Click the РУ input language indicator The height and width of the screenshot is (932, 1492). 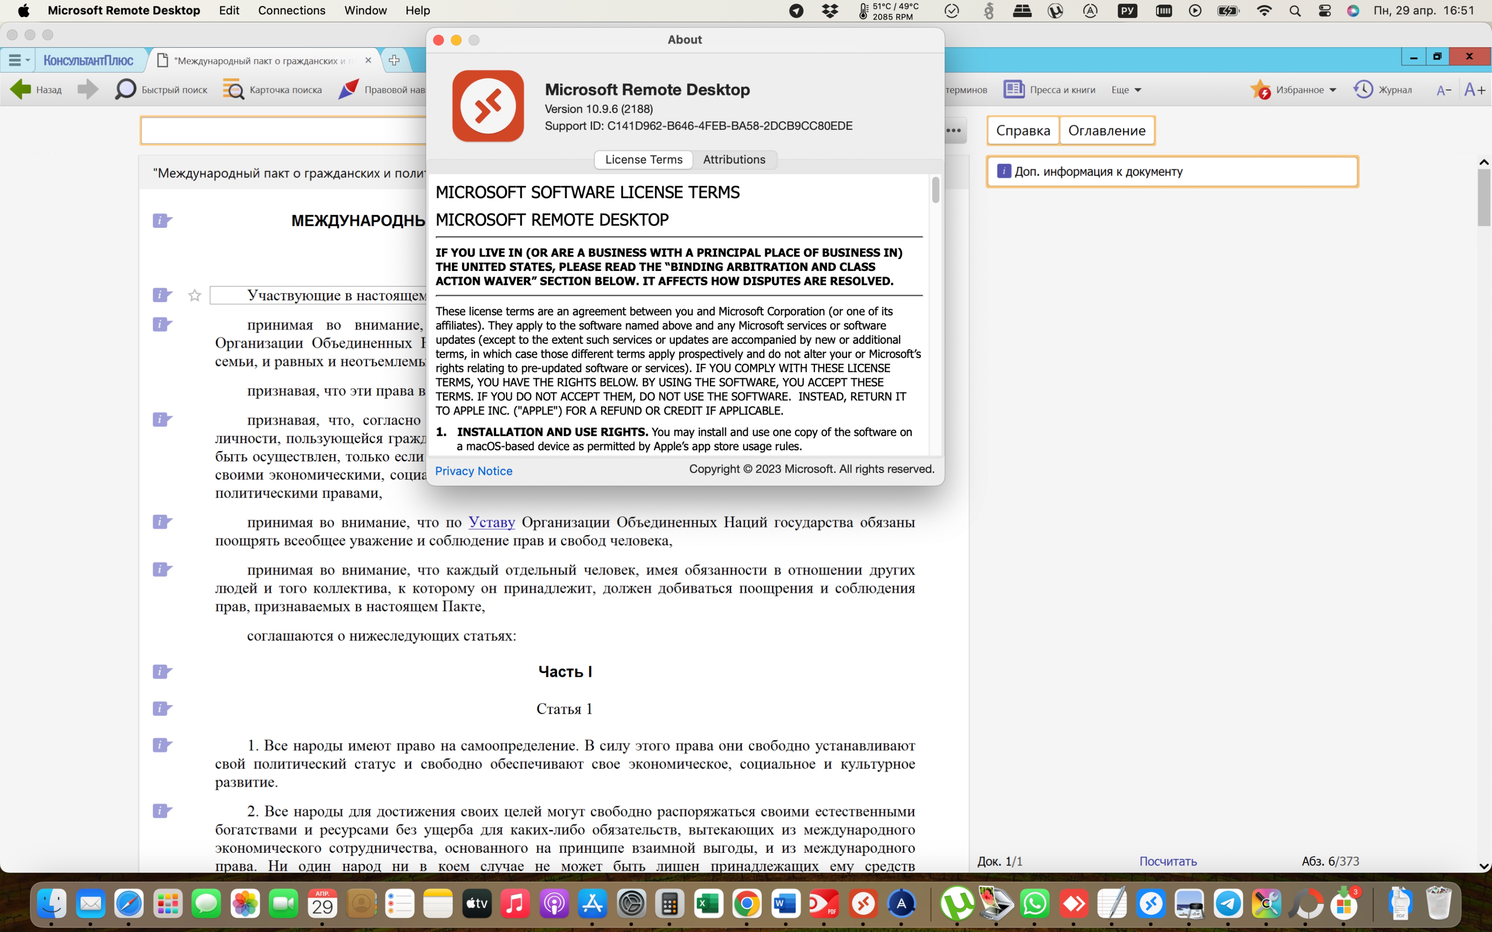1127,11
